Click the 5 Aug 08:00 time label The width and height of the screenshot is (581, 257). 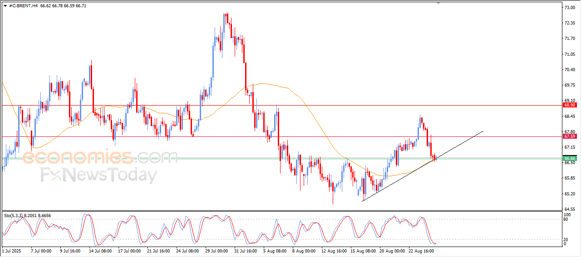(275, 250)
